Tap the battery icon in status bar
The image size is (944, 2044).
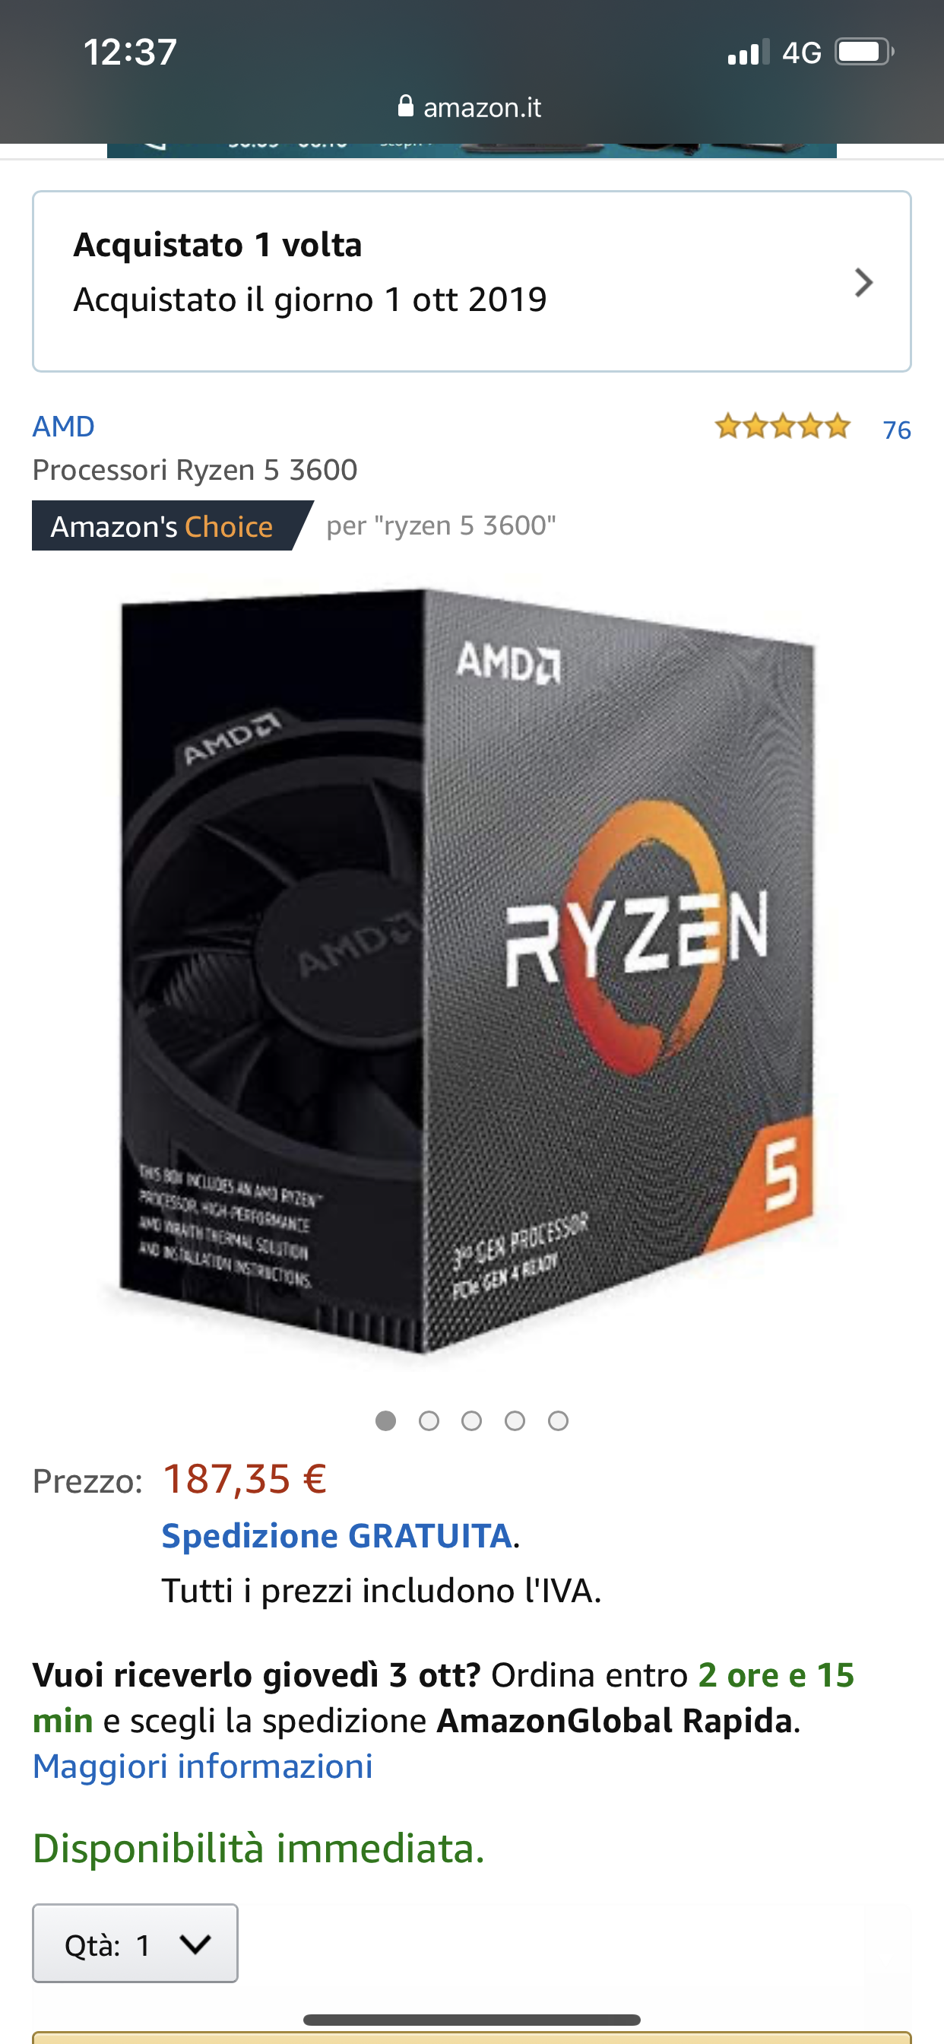point(864,52)
